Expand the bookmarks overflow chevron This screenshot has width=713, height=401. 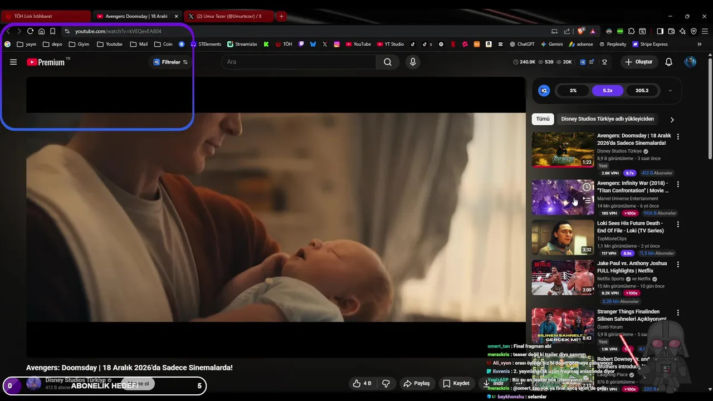pyautogui.click(x=699, y=44)
